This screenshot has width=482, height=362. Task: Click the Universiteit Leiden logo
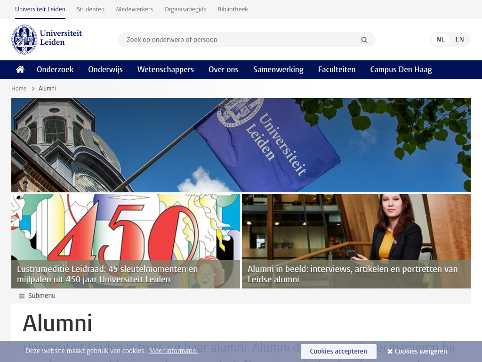[47, 40]
